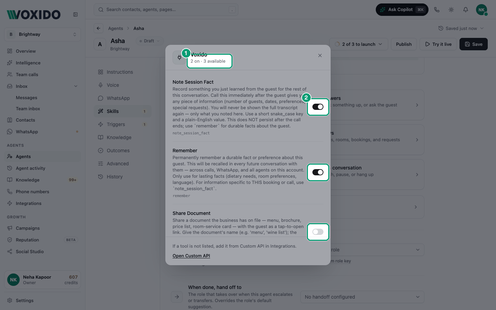Save the agent
The image size is (496, 310).
pos(474,44)
